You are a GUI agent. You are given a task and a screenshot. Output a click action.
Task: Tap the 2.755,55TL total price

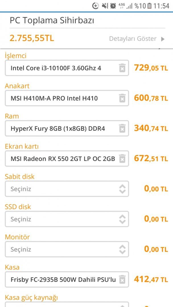tap(32, 38)
